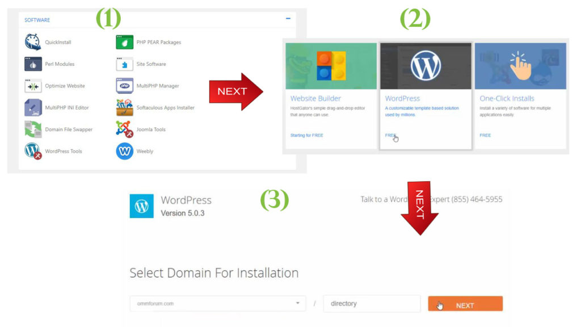Open the Optimize Website icon
This screenshot has width=581, height=327.
coord(33,86)
